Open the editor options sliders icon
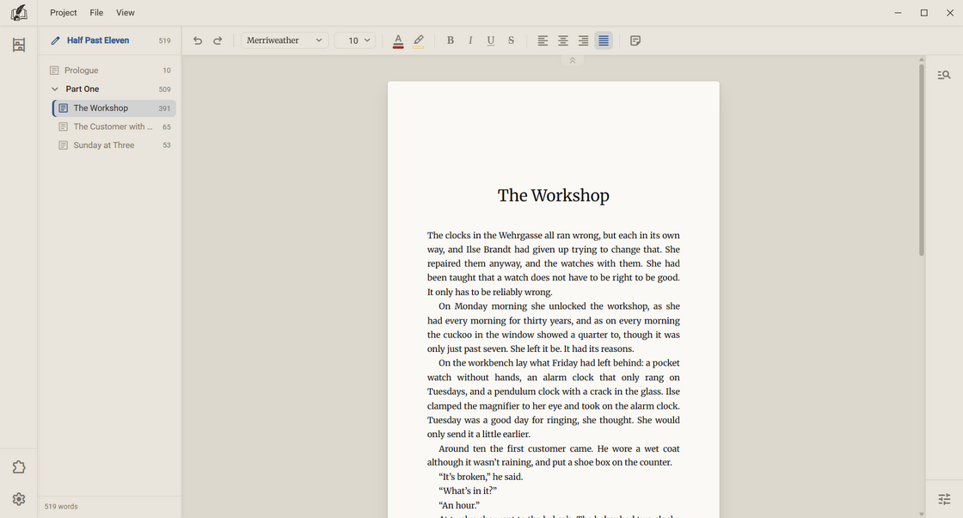 click(944, 499)
